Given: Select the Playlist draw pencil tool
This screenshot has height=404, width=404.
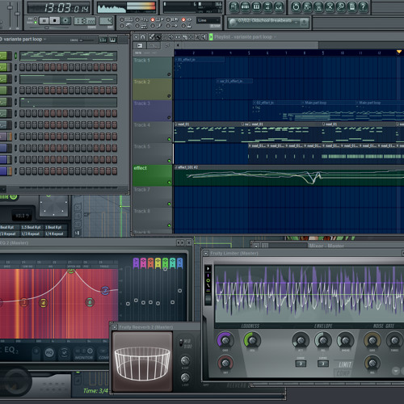Looking at the screenshot, I should tap(152, 37).
